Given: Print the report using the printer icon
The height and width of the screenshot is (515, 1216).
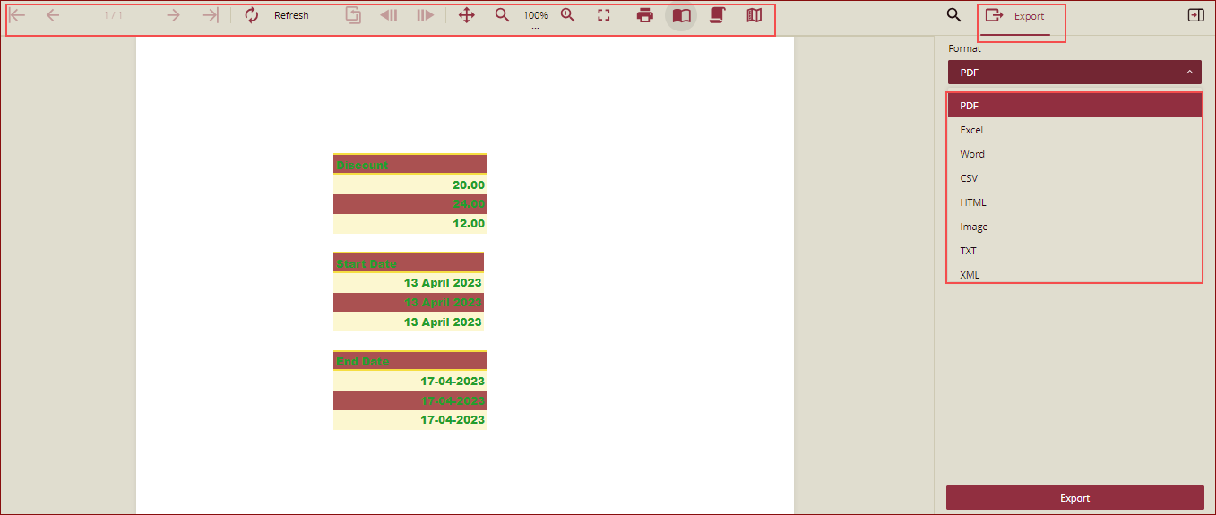Looking at the screenshot, I should [x=644, y=15].
